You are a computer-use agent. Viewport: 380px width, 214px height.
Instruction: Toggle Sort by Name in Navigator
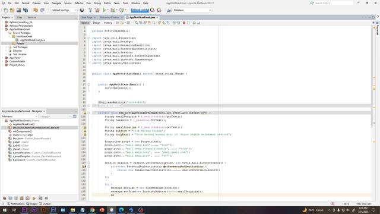[40, 198]
